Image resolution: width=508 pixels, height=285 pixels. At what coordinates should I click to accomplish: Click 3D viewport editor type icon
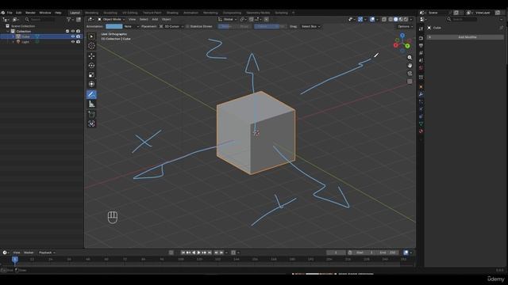[90, 19]
